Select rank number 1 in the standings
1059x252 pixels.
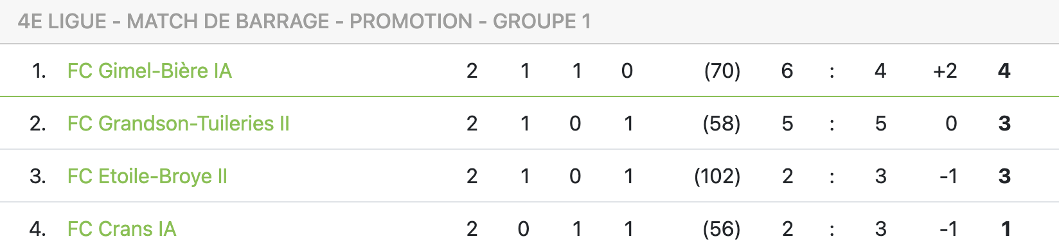pos(39,71)
